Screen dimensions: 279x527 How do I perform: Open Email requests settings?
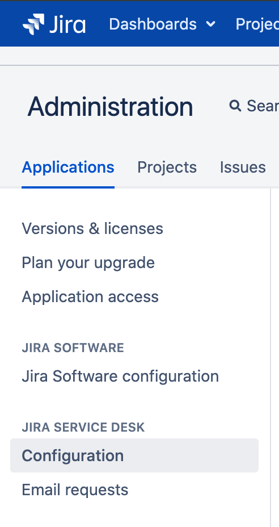[75, 490]
